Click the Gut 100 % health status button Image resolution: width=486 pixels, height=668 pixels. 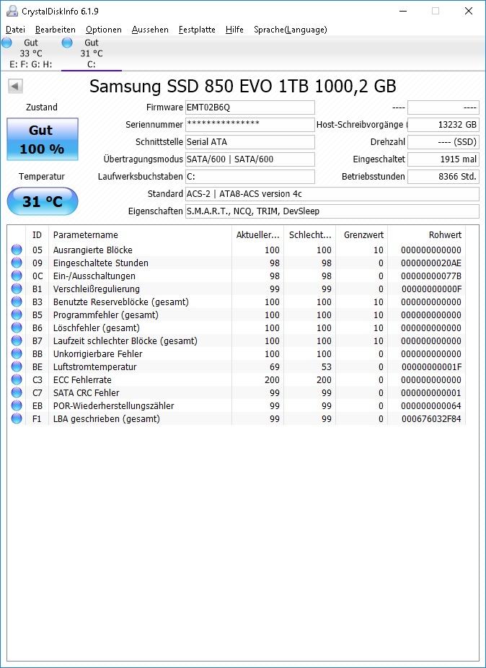(x=43, y=139)
